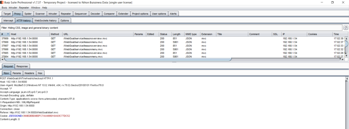Screen dimensions: 349x129
Task: Click the POST /WebGoat/JWT/refresh/checkout request line
Action: (x=26, y=79)
